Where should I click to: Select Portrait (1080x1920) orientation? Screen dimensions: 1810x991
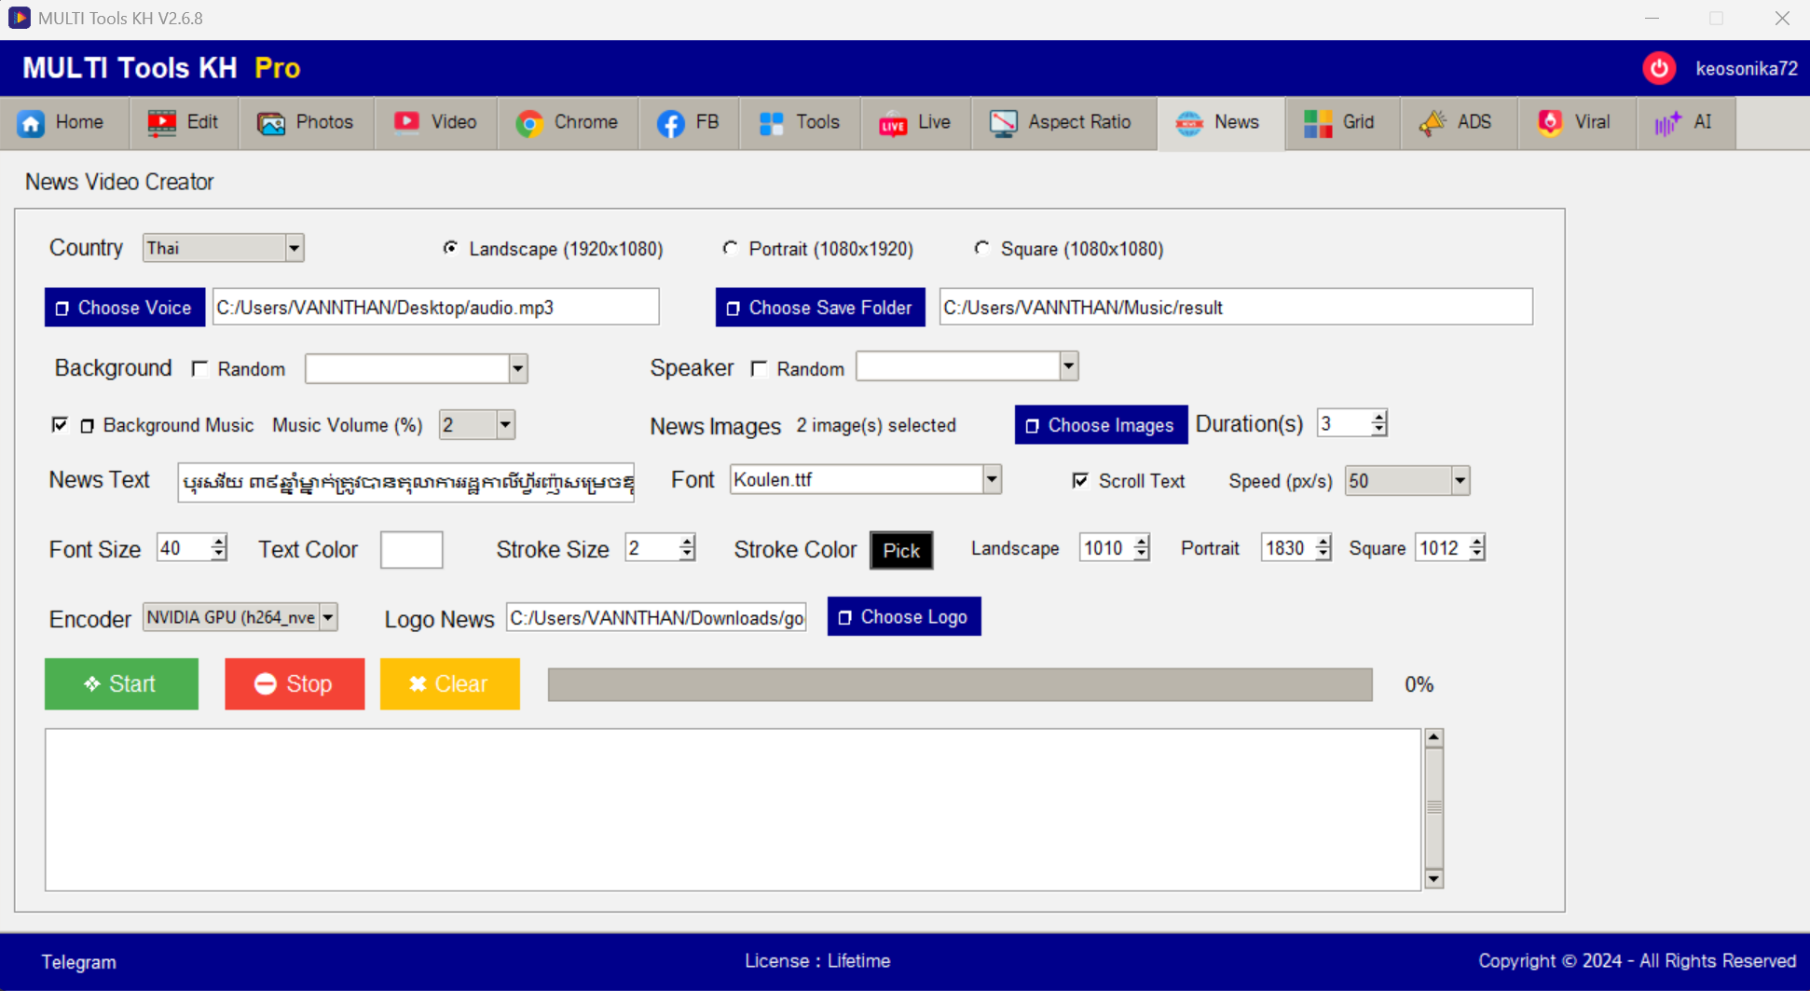pos(731,248)
